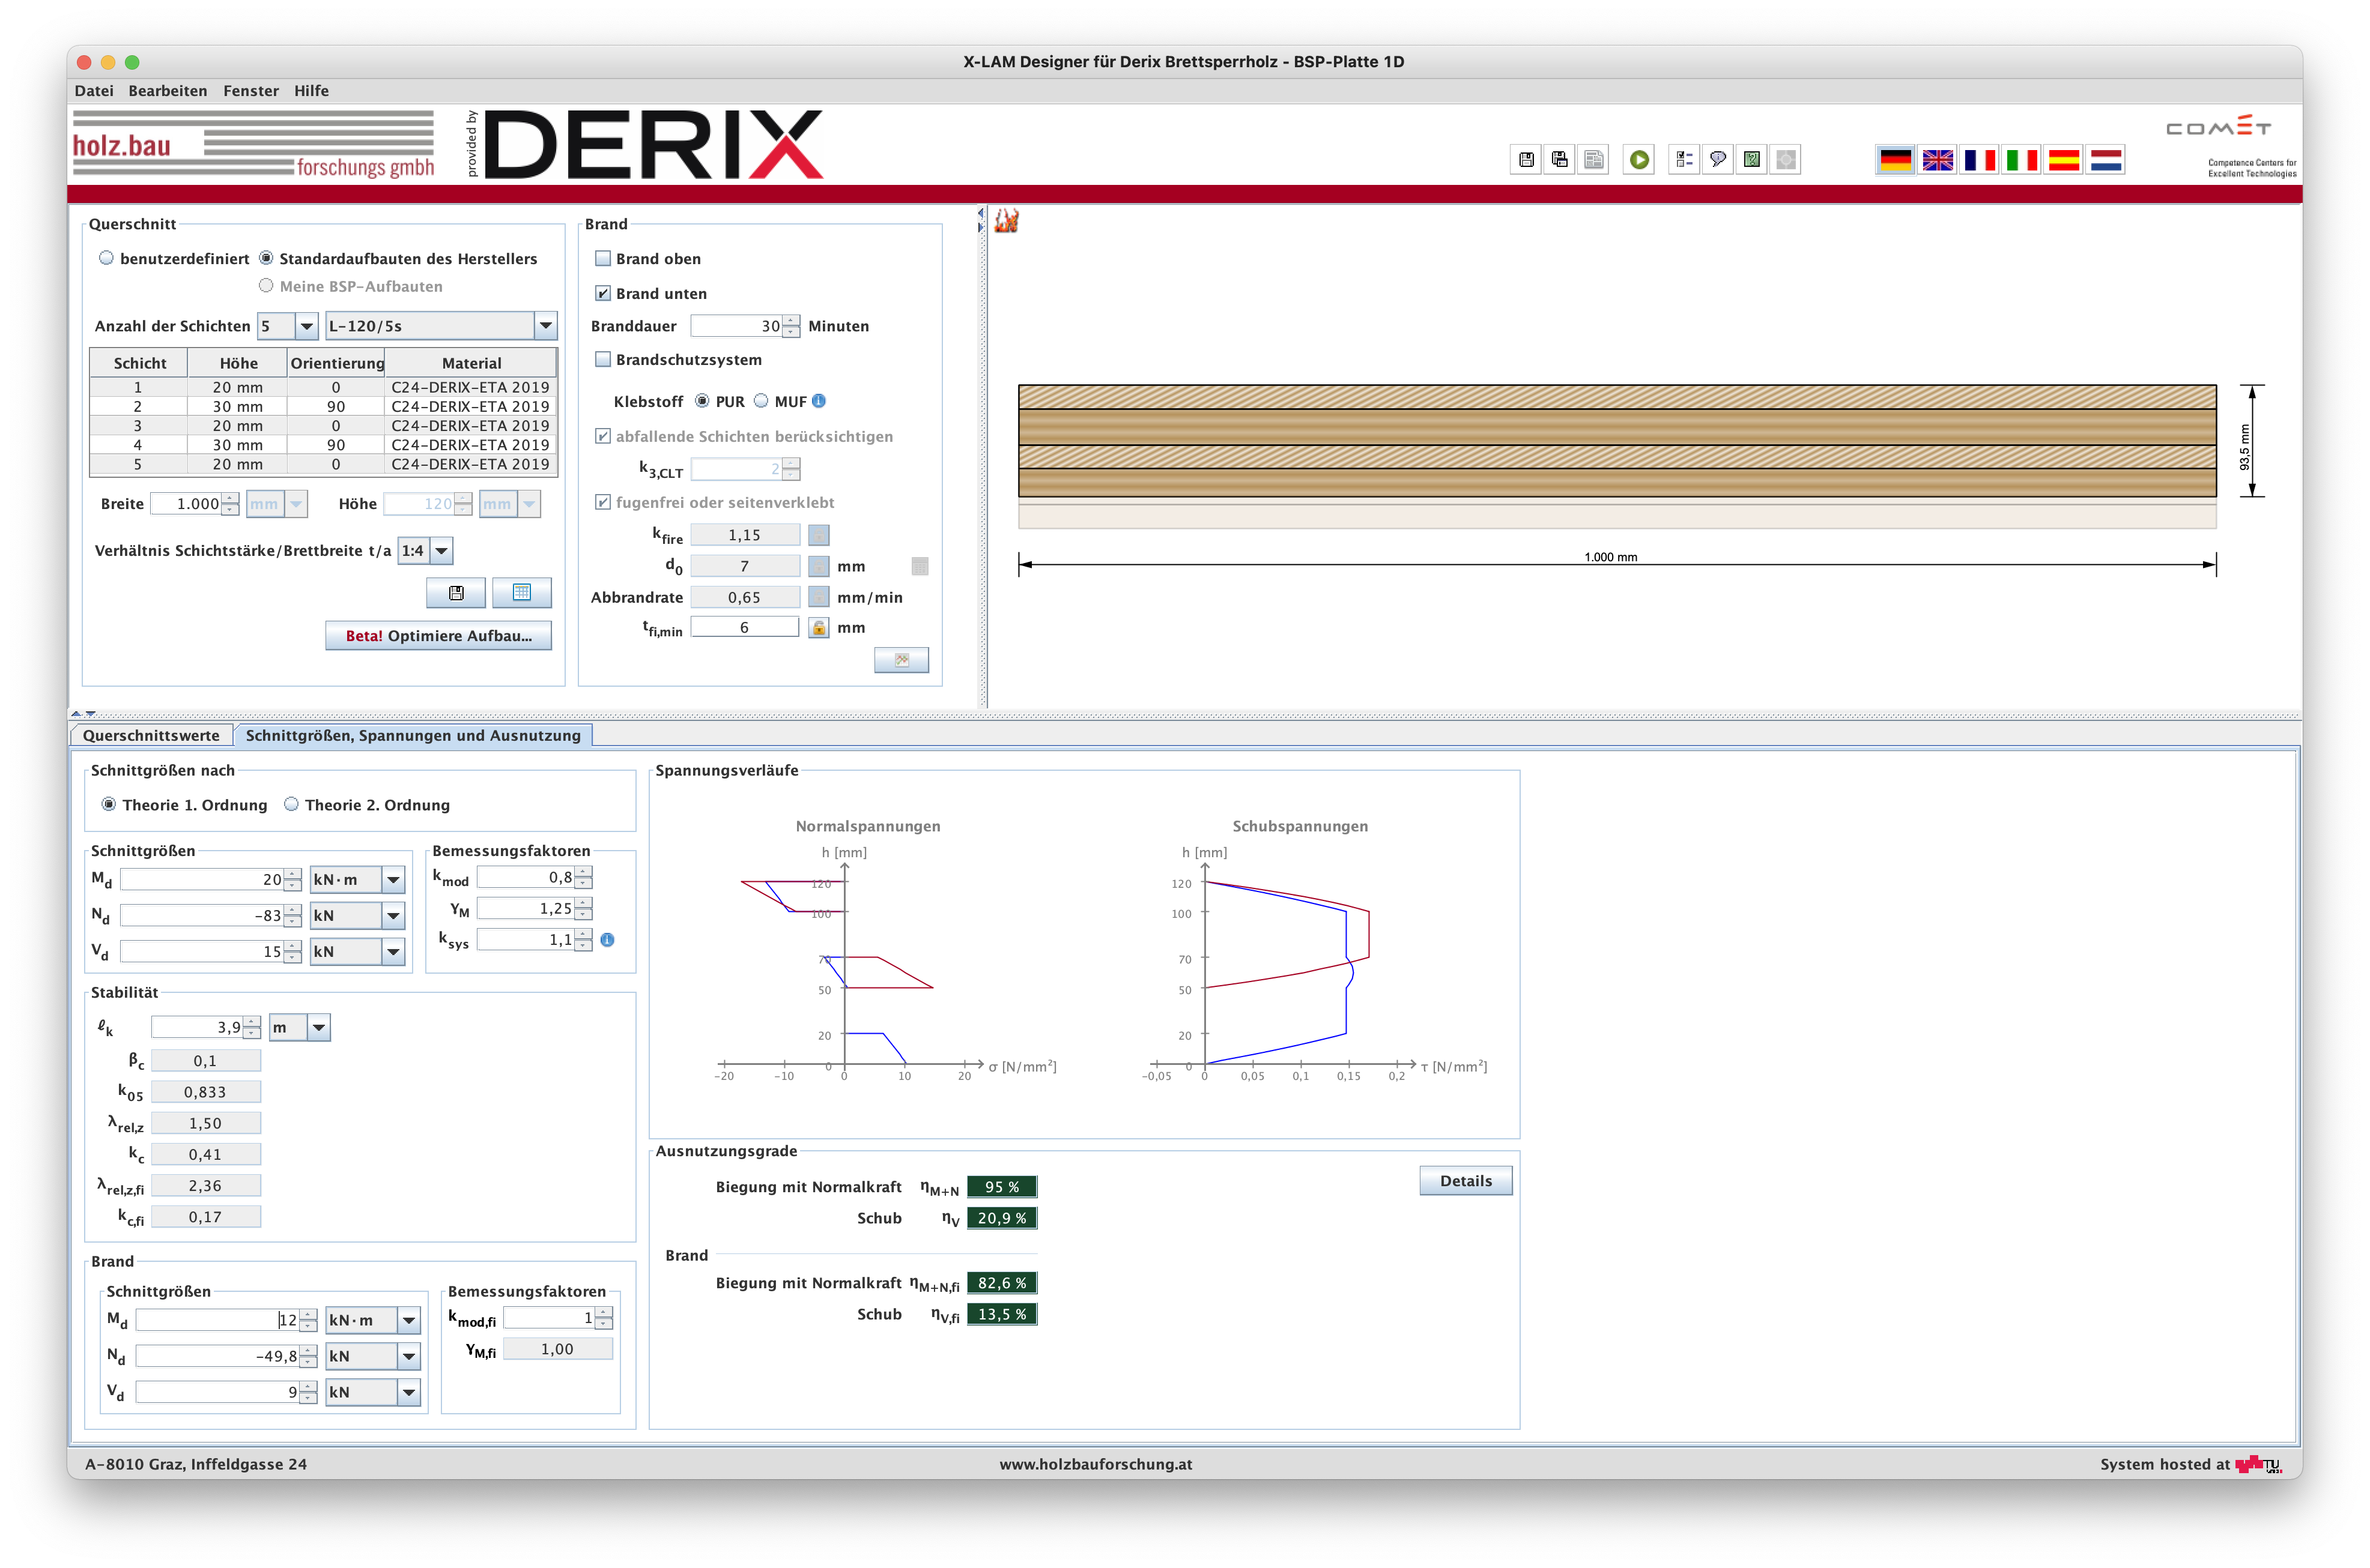This screenshot has width=2370, height=1568.
Task: Click the green run calculation icon
Action: click(1638, 159)
